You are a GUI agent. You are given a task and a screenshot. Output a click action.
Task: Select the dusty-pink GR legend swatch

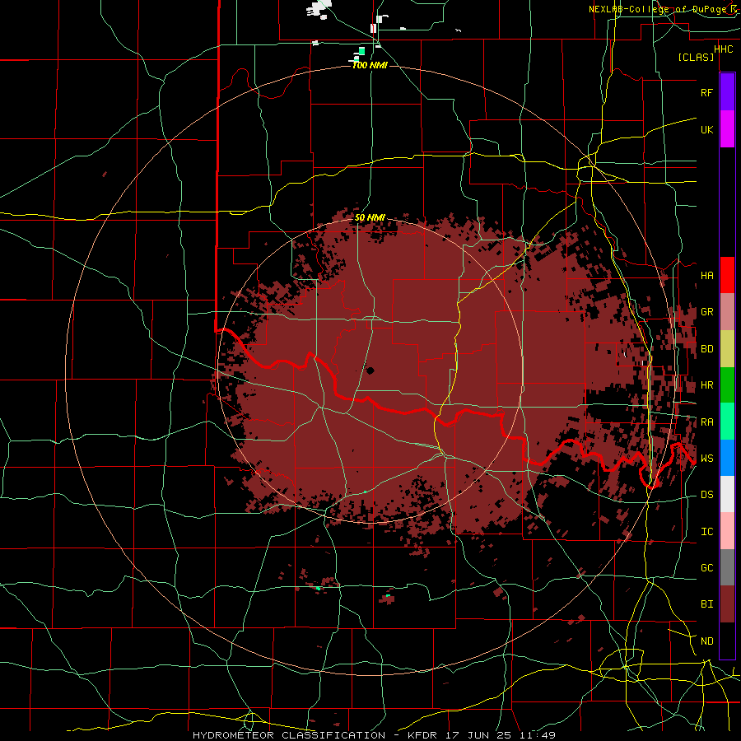pos(727,312)
